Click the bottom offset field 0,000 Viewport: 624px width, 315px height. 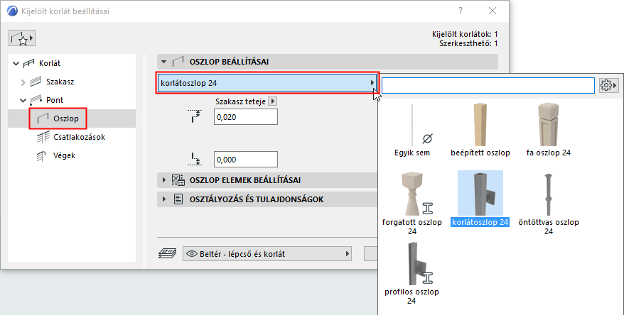click(245, 160)
